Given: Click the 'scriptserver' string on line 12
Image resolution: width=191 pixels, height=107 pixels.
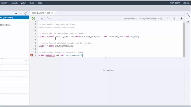Looking at the screenshot, I should [73, 55].
